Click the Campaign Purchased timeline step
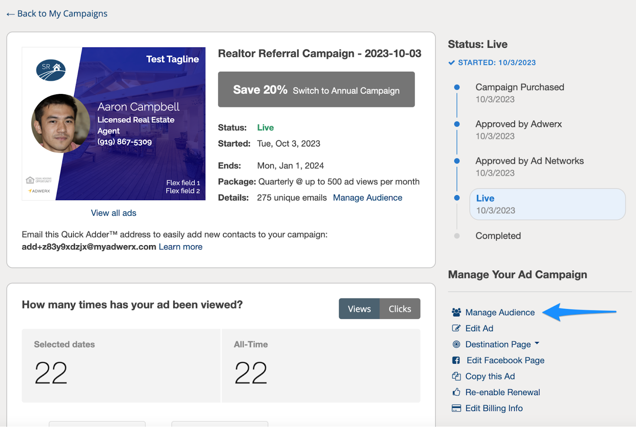The image size is (636, 427). pyautogui.click(x=520, y=93)
